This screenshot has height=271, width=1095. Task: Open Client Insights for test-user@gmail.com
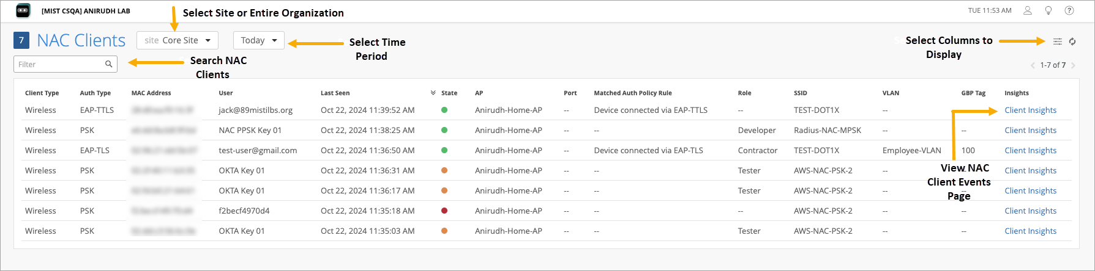(1030, 151)
